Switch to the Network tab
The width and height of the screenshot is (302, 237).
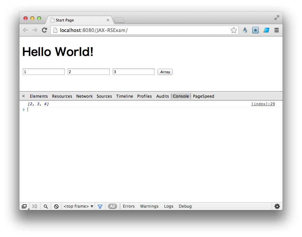84,96
